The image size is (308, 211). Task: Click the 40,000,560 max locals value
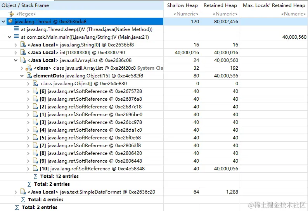294,37
